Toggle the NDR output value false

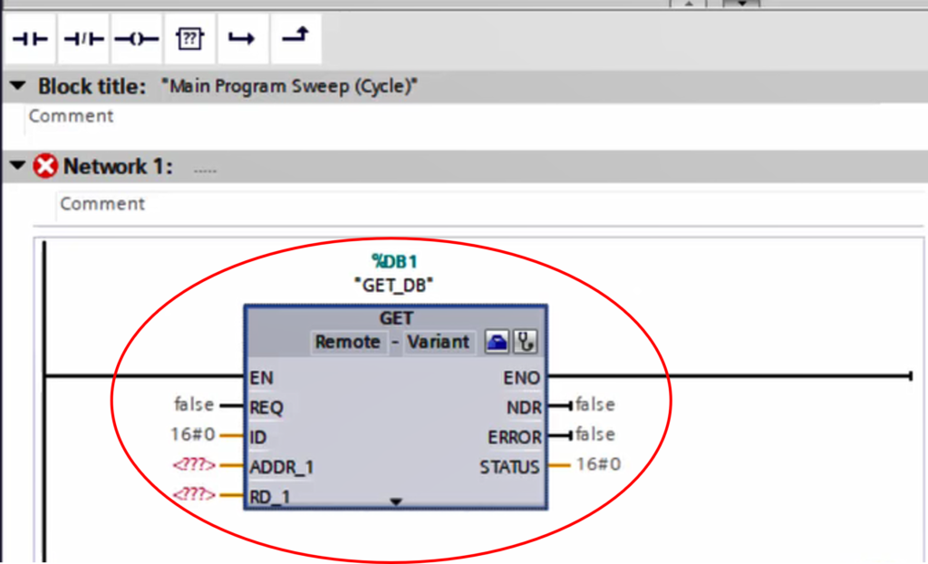[594, 404]
